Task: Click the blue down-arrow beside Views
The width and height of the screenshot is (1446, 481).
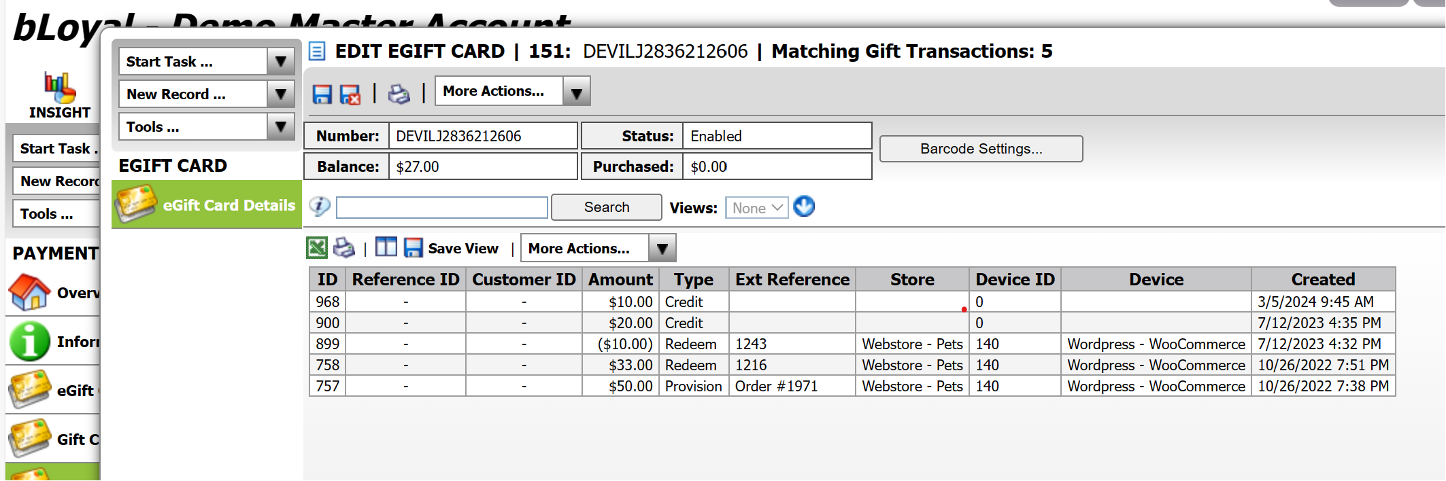Action: point(804,207)
